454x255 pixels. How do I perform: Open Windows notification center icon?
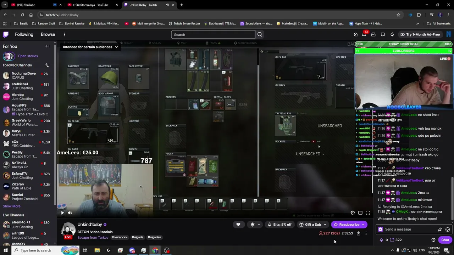pyautogui.click(x=447, y=250)
